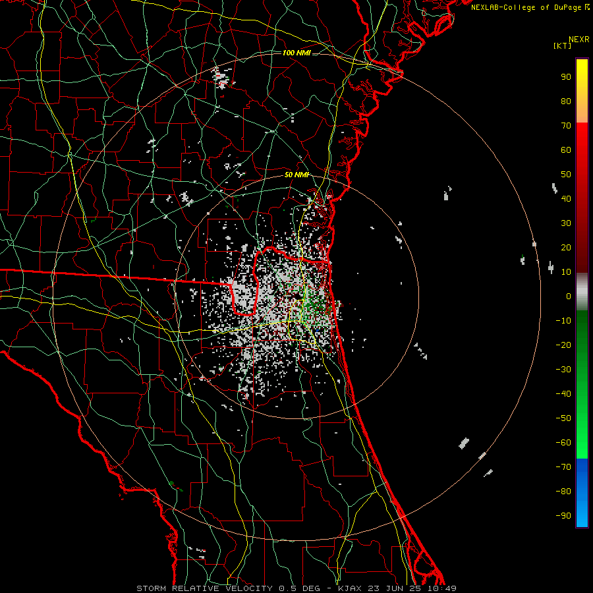This screenshot has height=593, width=593.
Task: Click the KJAX station identifier in caption
Action: (350, 588)
